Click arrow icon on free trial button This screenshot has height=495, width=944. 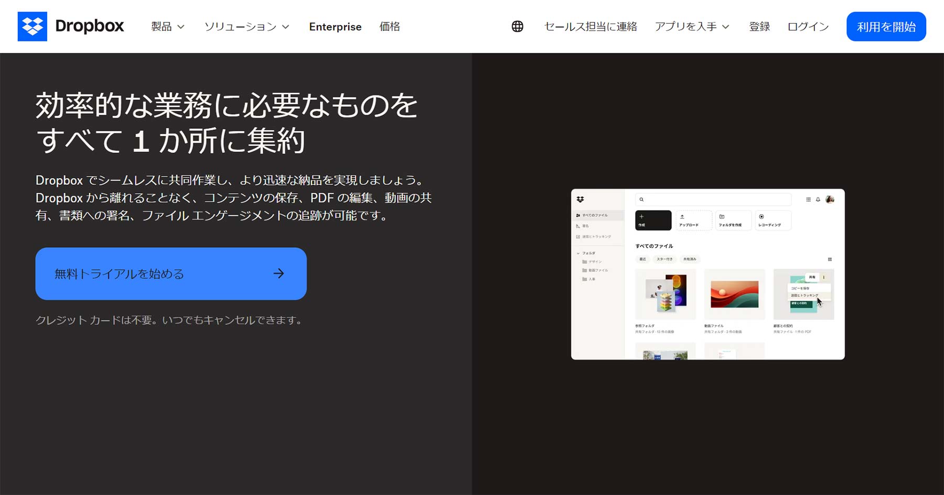[x=279, y=273]
